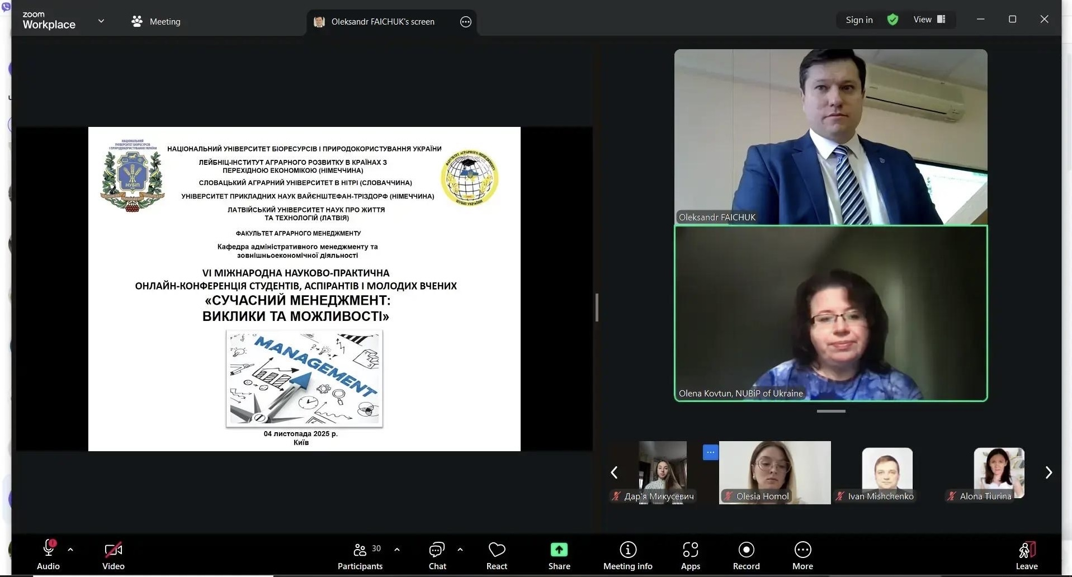This screenshot has height=577, width=1072.
Task: Show previous participants with left arrow
Action: click(x=614, y=472)
